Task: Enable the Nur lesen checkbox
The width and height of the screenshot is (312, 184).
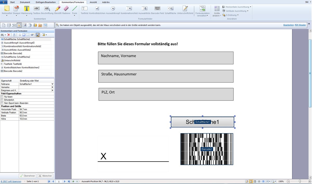Action: tap(2, 97)
